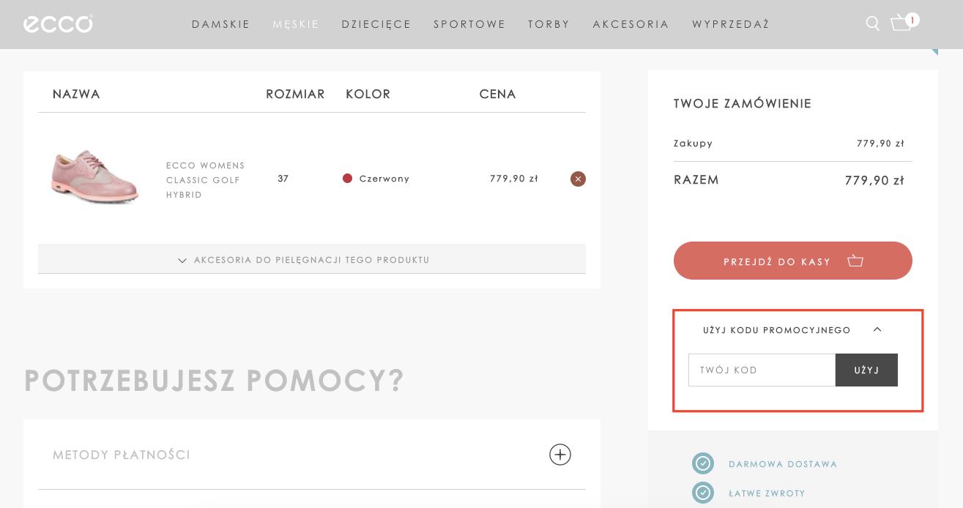The width and height of the screenshot is (963, 508).
Task: Click the cart item count badge
Action: (x=912, y=20)
